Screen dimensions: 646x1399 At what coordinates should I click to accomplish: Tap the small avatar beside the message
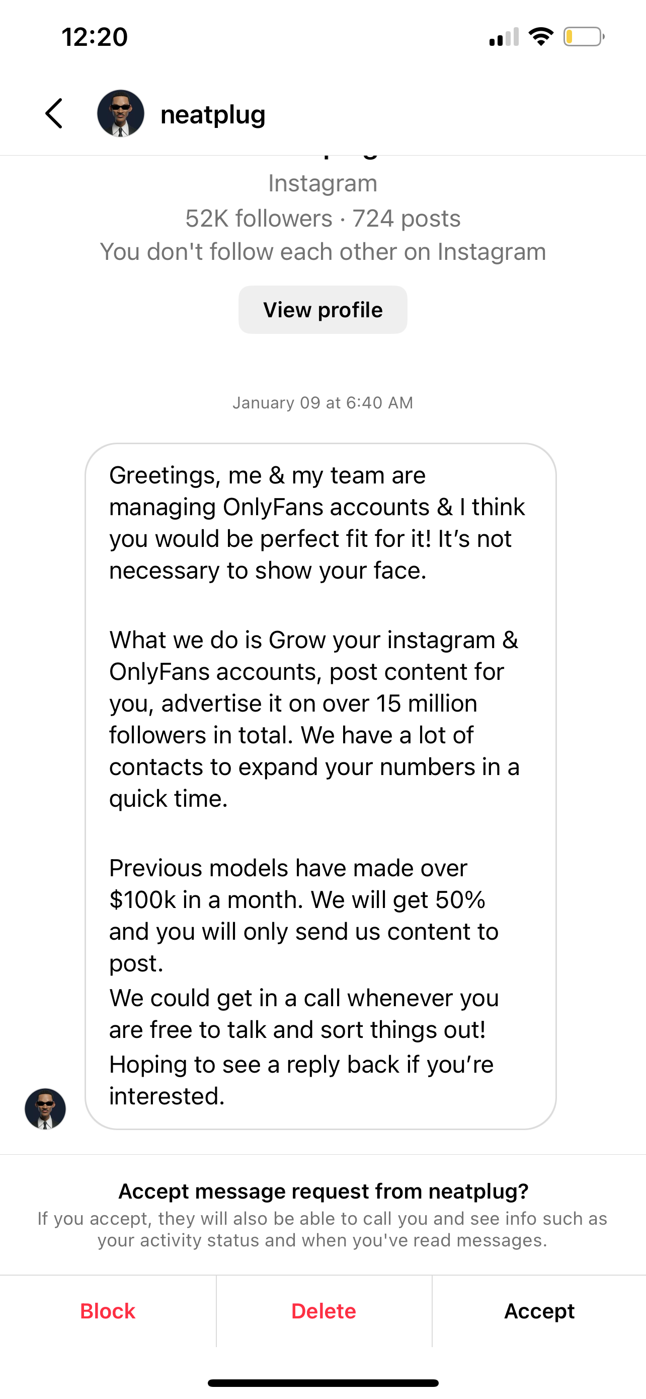45,1108
